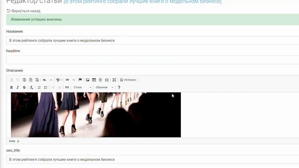Open the About CKEditor question mark
Image resolution: width=299 pixels, height=168 pixels.
(119, 87)
